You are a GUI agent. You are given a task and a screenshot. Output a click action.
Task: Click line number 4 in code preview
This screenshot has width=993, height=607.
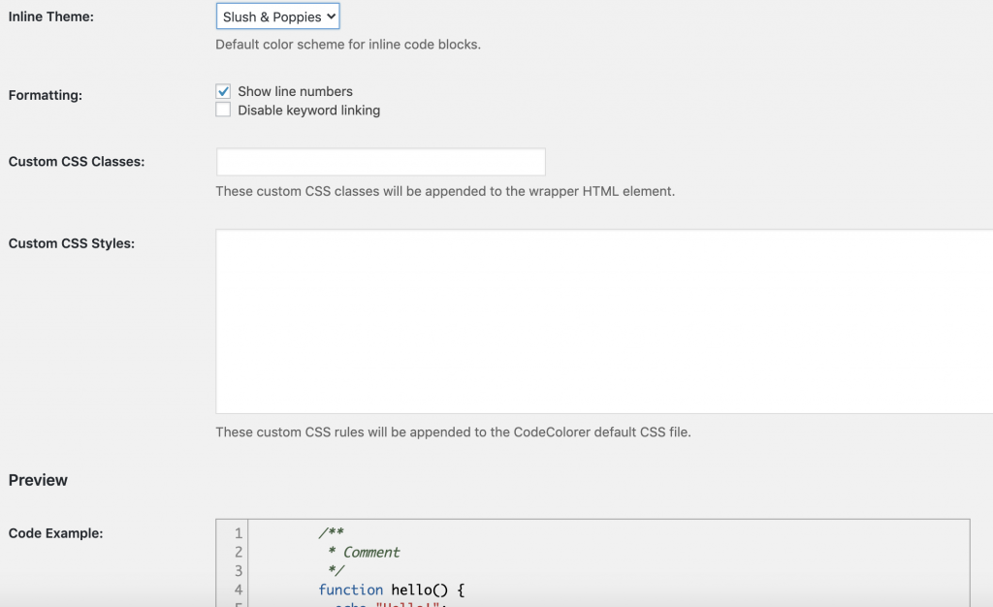pos(238,590)
